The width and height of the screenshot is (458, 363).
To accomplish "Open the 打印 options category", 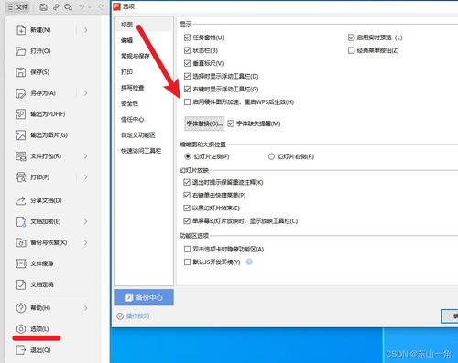I will coord(126,72).
